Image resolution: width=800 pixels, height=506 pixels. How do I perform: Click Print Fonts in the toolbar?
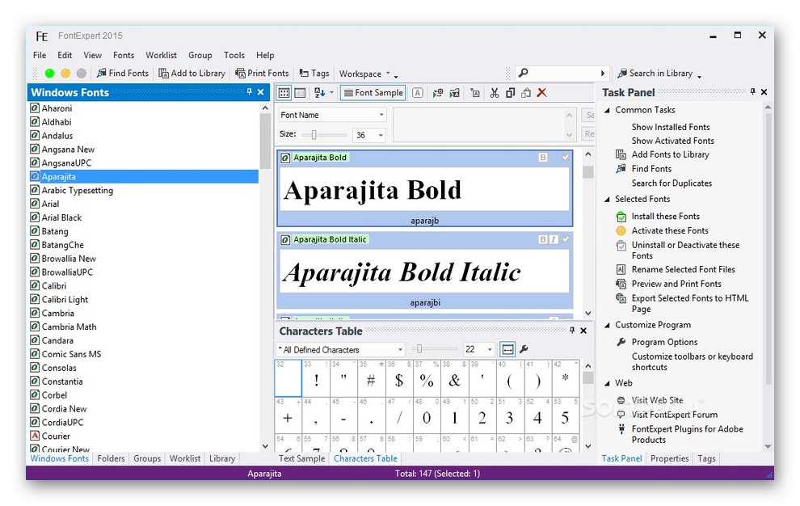coord(262,74)
